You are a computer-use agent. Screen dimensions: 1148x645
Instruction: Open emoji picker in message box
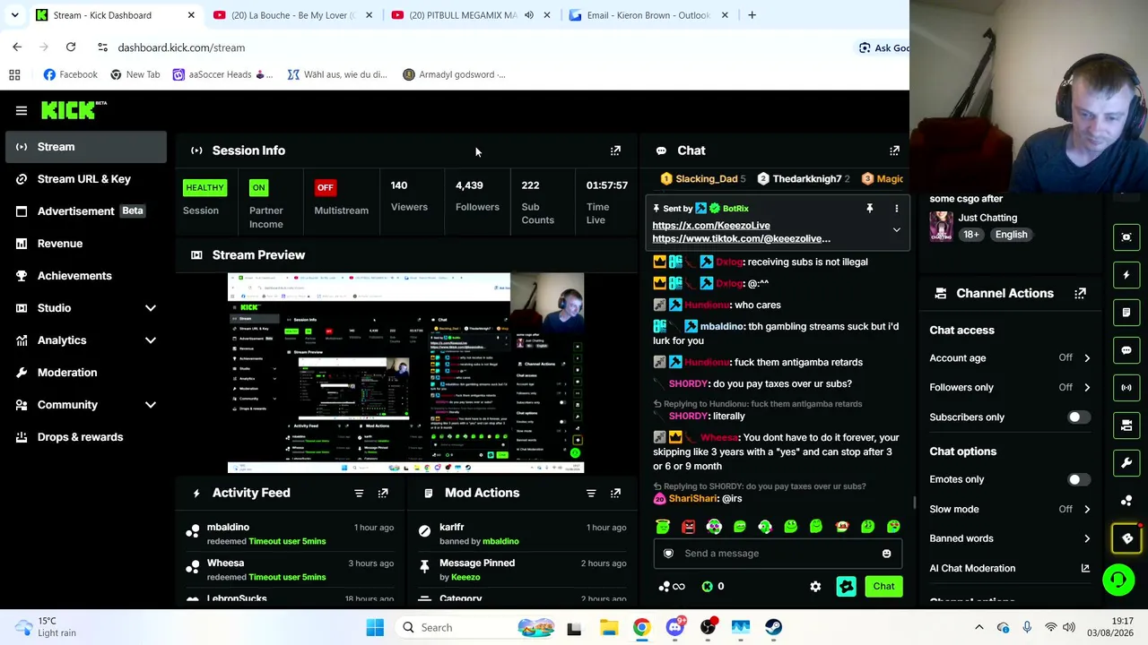tap(886, 554)
